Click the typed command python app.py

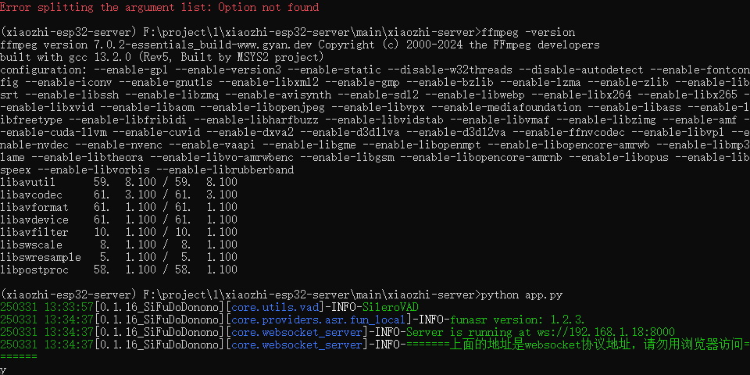tap(523, 295)
